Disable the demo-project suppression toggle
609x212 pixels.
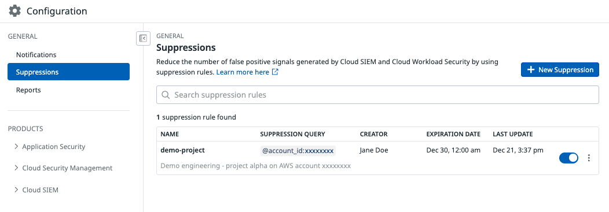pyautogui.click(x=568, y=158)
